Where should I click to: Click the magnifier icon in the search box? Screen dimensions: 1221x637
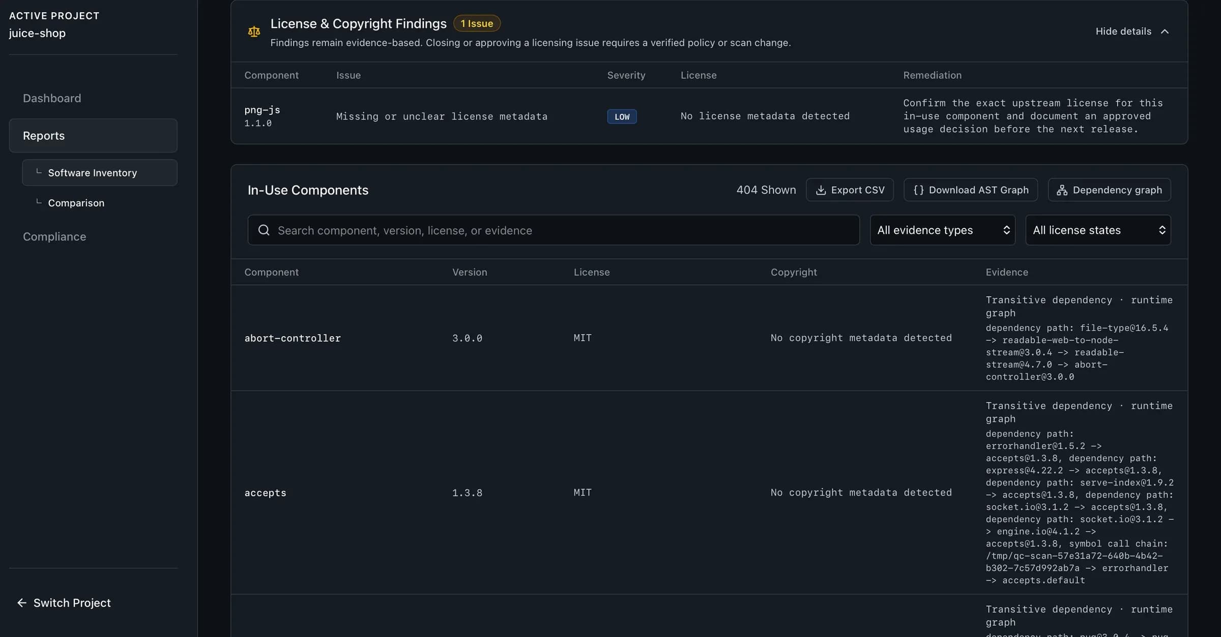[264, 230]
